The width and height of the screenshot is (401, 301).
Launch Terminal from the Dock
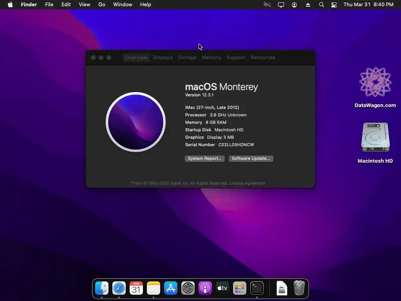click(257, 288)
